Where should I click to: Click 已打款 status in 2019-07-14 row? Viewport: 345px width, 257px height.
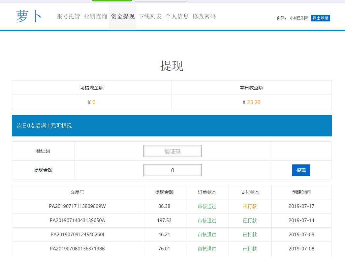(250, 220)
